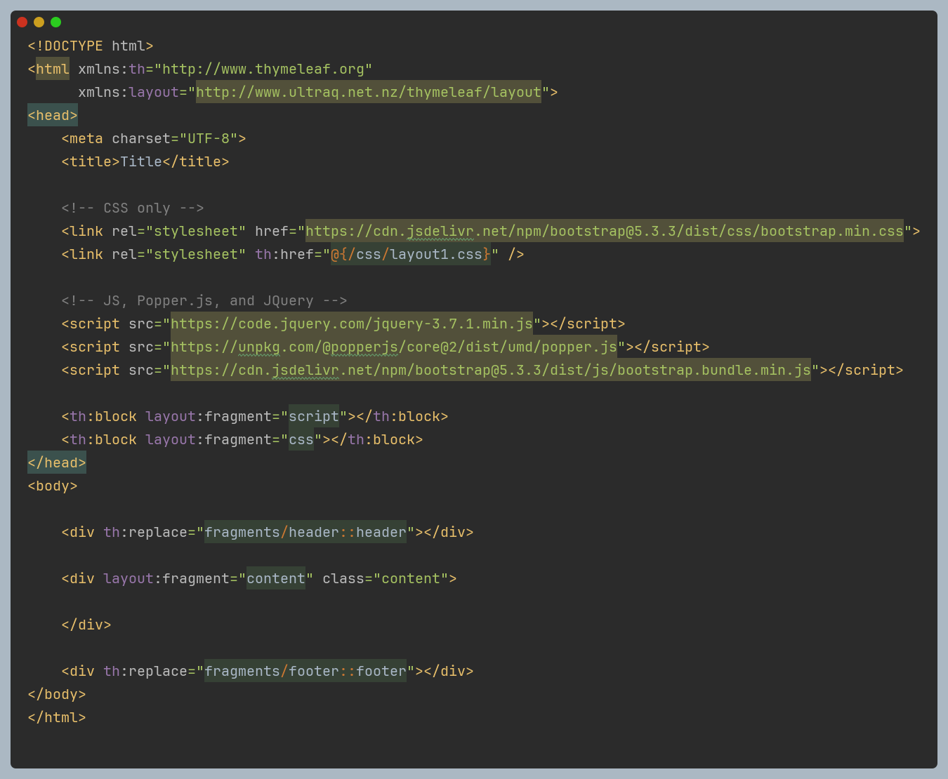Click the red close window dot
The width and height of the screenshot is (948, 779).
pos(22,22)
